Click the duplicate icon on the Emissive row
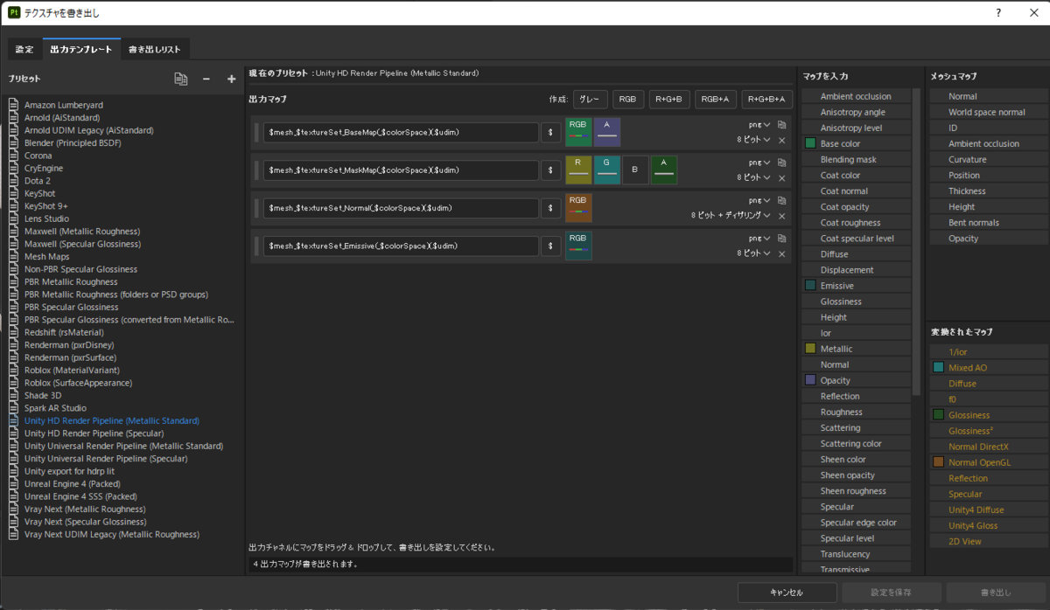The image size is (1050, 610). point(781,238)
